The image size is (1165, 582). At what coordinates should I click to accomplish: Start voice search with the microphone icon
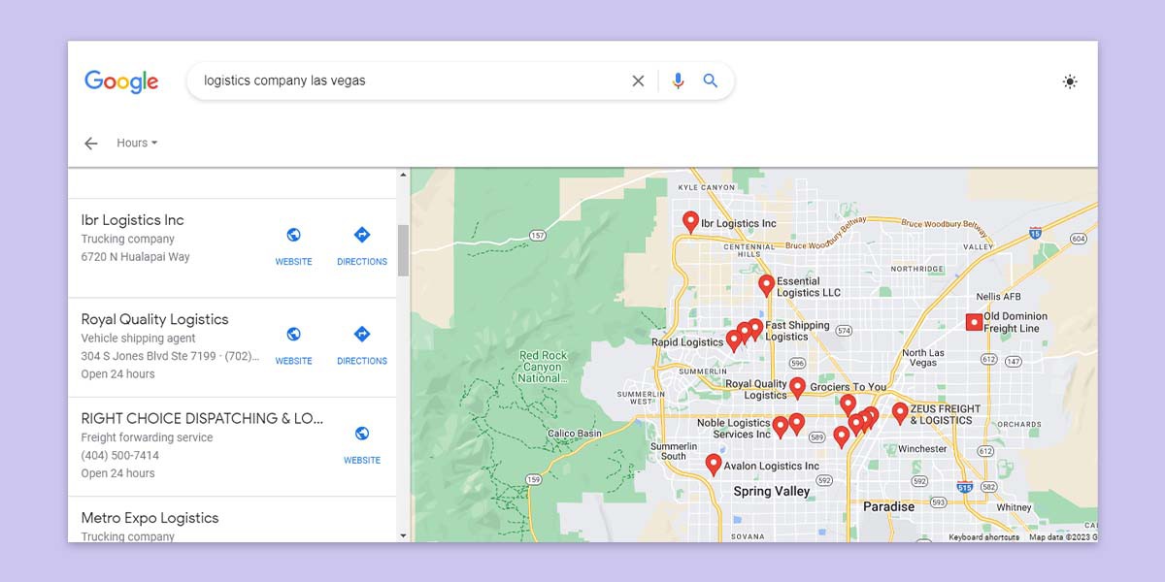point(678,81)
